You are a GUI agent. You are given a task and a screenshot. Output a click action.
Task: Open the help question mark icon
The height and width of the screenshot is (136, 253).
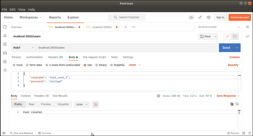click(250, 133)
